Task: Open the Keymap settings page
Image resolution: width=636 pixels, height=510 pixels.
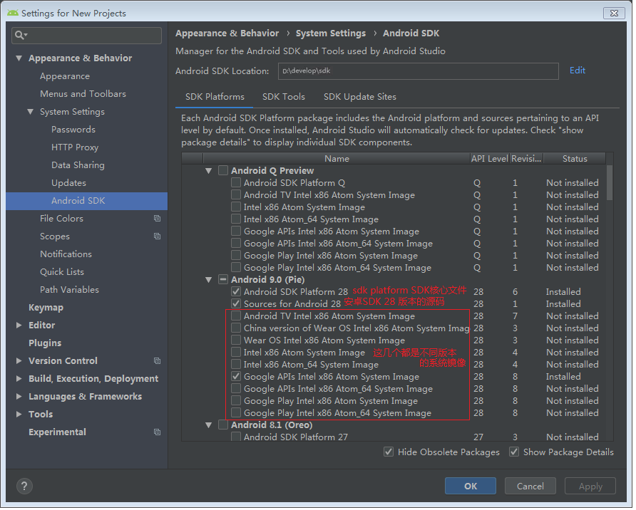Action: (46, 308)
